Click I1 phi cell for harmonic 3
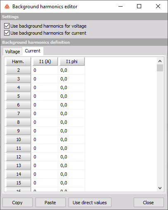 pos(71,79)
